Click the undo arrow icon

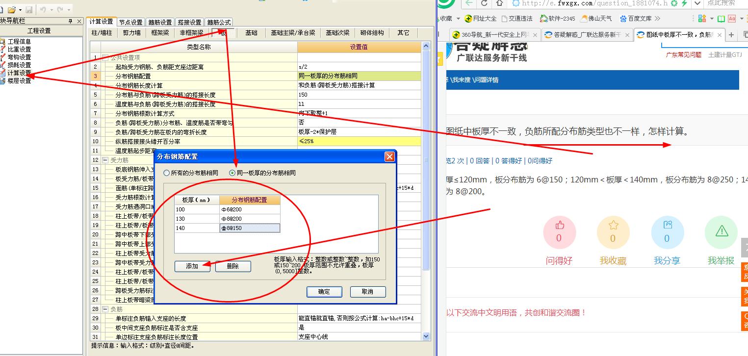tap(43, 9)
